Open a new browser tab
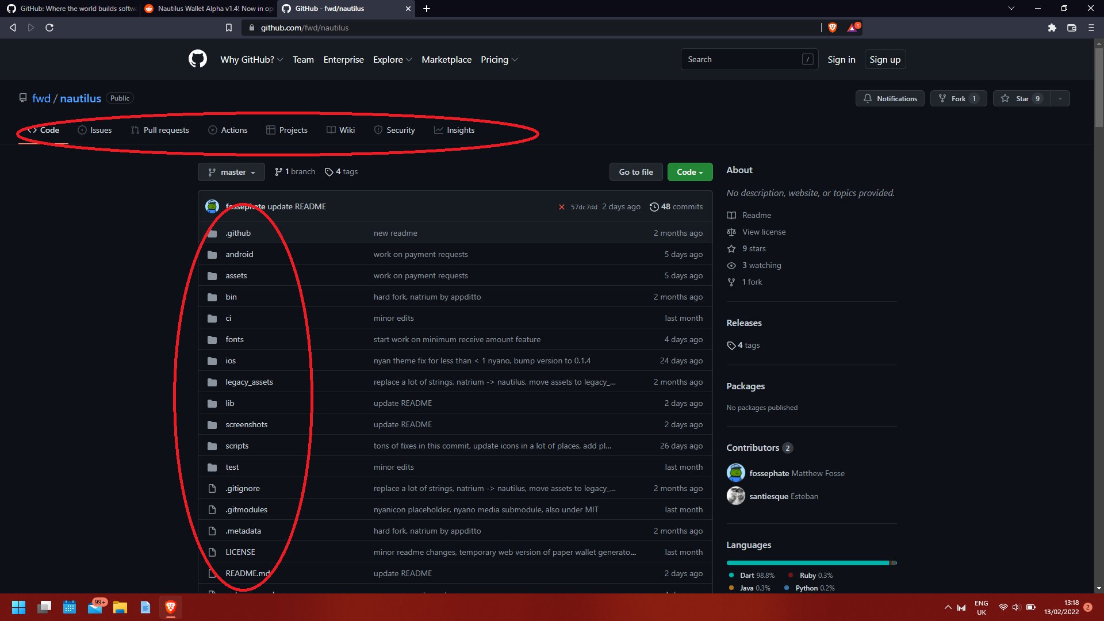The image size is (1104, 621). coord(427,9)
